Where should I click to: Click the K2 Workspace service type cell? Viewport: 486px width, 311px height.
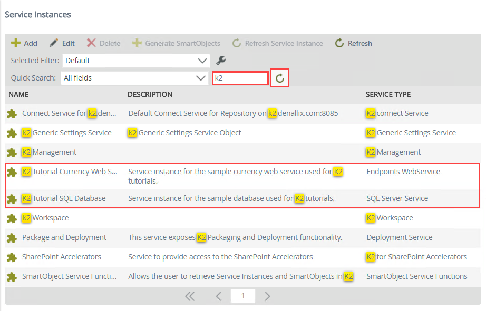pos(390,218)
